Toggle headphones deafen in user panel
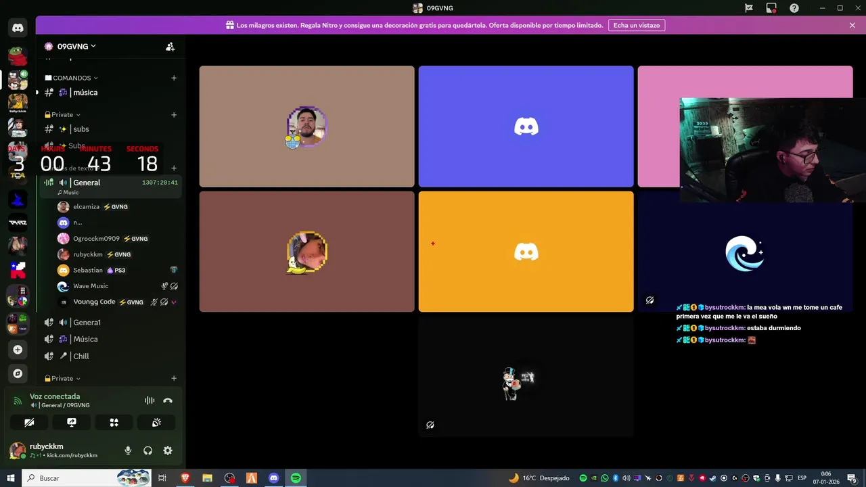Image resolution: width=866 pixels, height=487 pixels. (x=147, y=450)
